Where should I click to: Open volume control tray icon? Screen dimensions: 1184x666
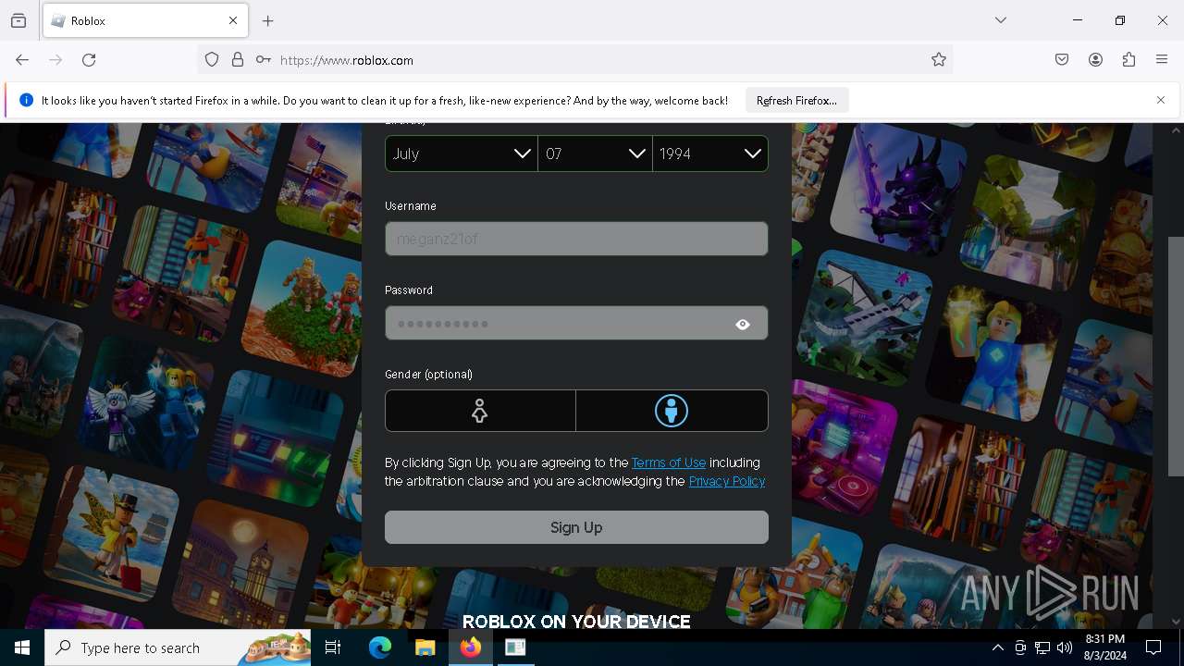pyautogui.click(x=1065, y=647)
